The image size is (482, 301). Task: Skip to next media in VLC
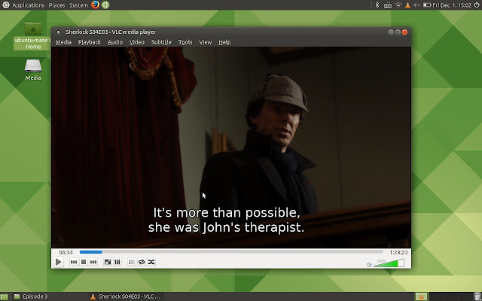pyautogui.click(x=93, y=262)
